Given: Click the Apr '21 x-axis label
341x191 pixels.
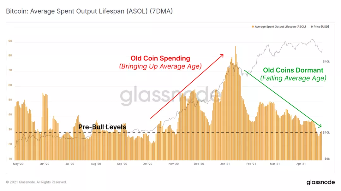Looking at the screenshot, I should pyautogui.click(x=301, y=164).
